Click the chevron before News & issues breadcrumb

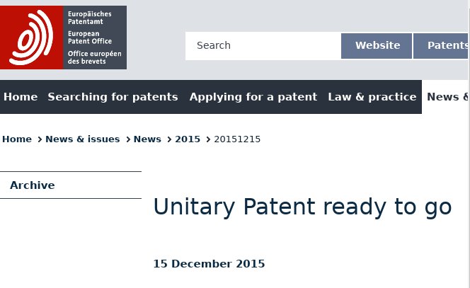point(40,139)
